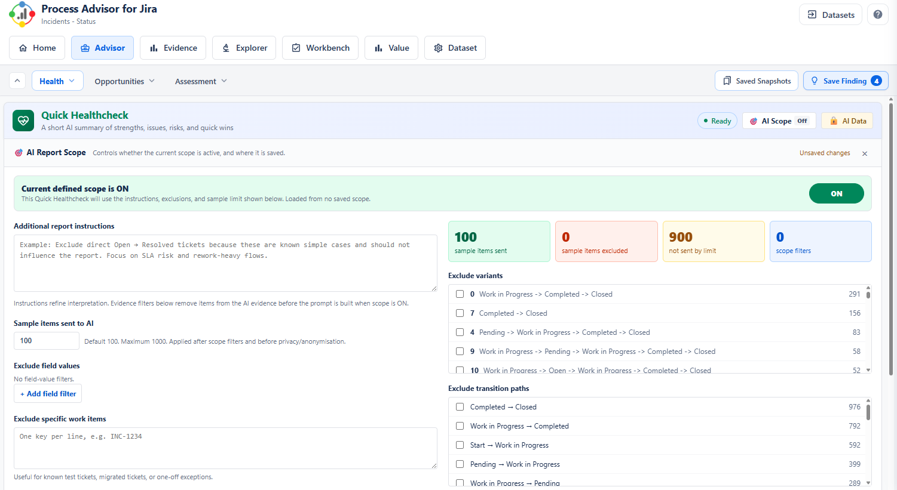Check the Work in Progress -> Completed -> Closed variant

[460, 294]
